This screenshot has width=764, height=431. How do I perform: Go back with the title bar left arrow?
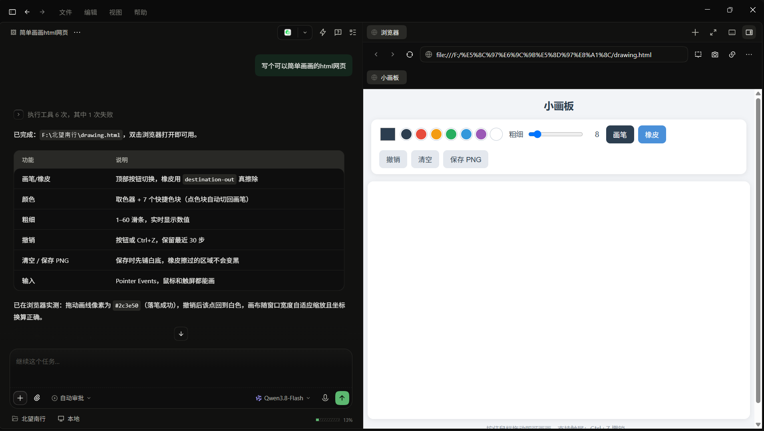pos(27,12)
